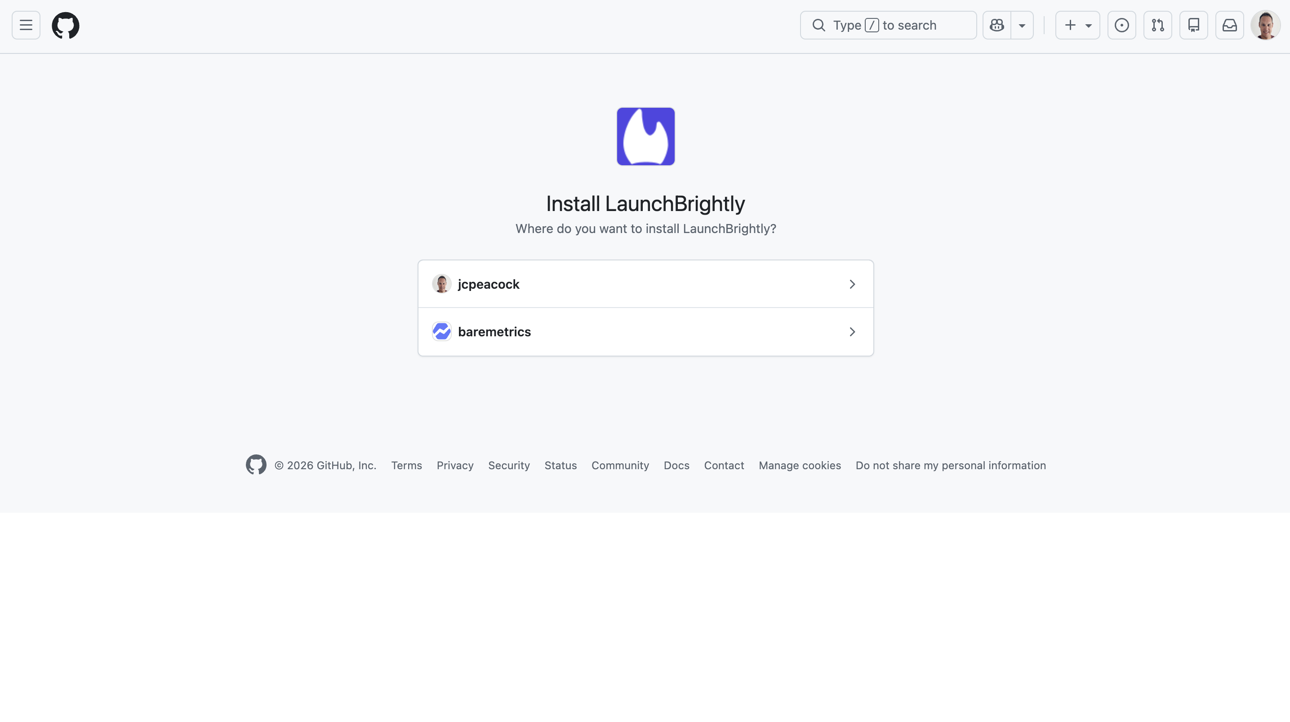Screen dimensions: 1290x722
Task: Select baremetrics as install location
Action: point(645,332)
